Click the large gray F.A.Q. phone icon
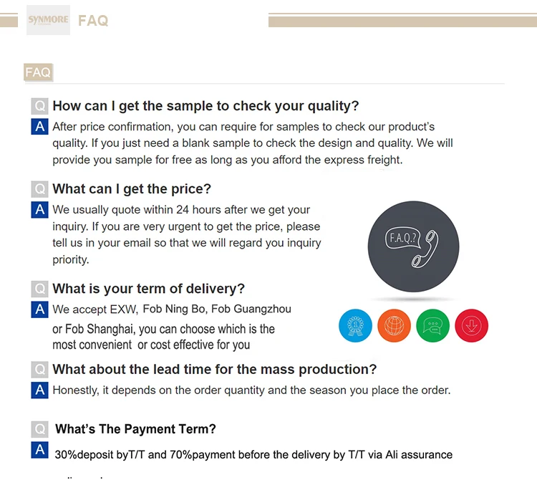 tap(413, 246)
